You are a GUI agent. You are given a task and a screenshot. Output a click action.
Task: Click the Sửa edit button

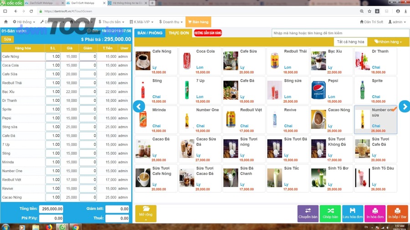coord(8,39)
